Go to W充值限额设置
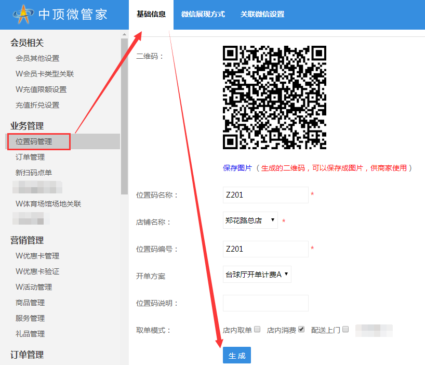 [x=41, y=89]
